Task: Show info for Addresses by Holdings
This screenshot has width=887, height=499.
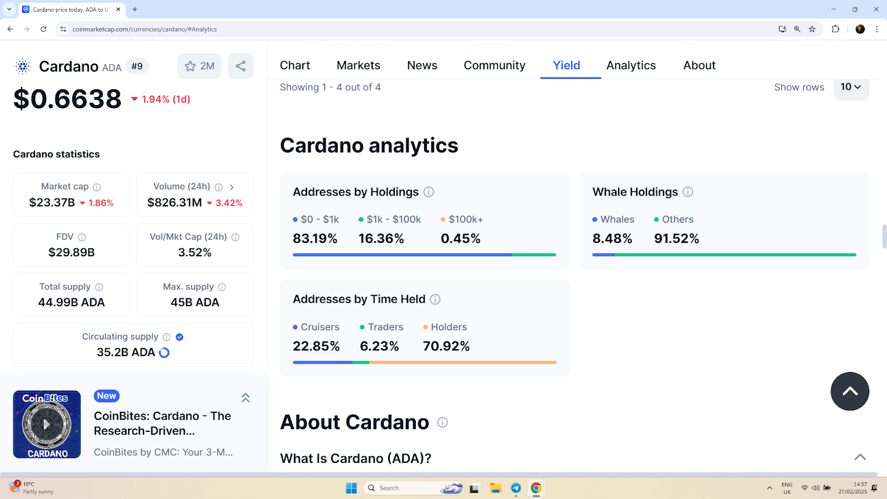Action: [x=429, y=192]
